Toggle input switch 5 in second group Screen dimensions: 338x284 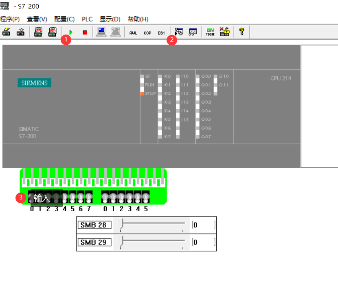point(146,197)
